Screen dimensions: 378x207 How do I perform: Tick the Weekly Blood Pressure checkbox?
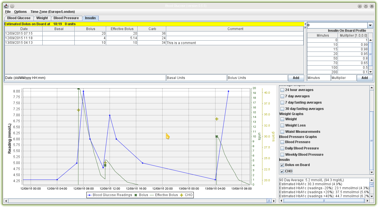(282, 155)
